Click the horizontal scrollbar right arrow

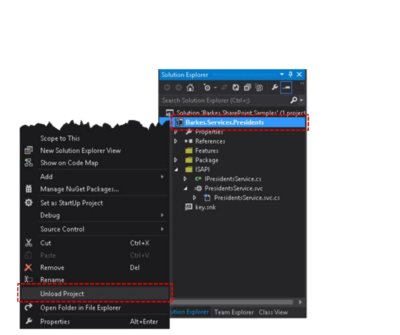(301, 302)
